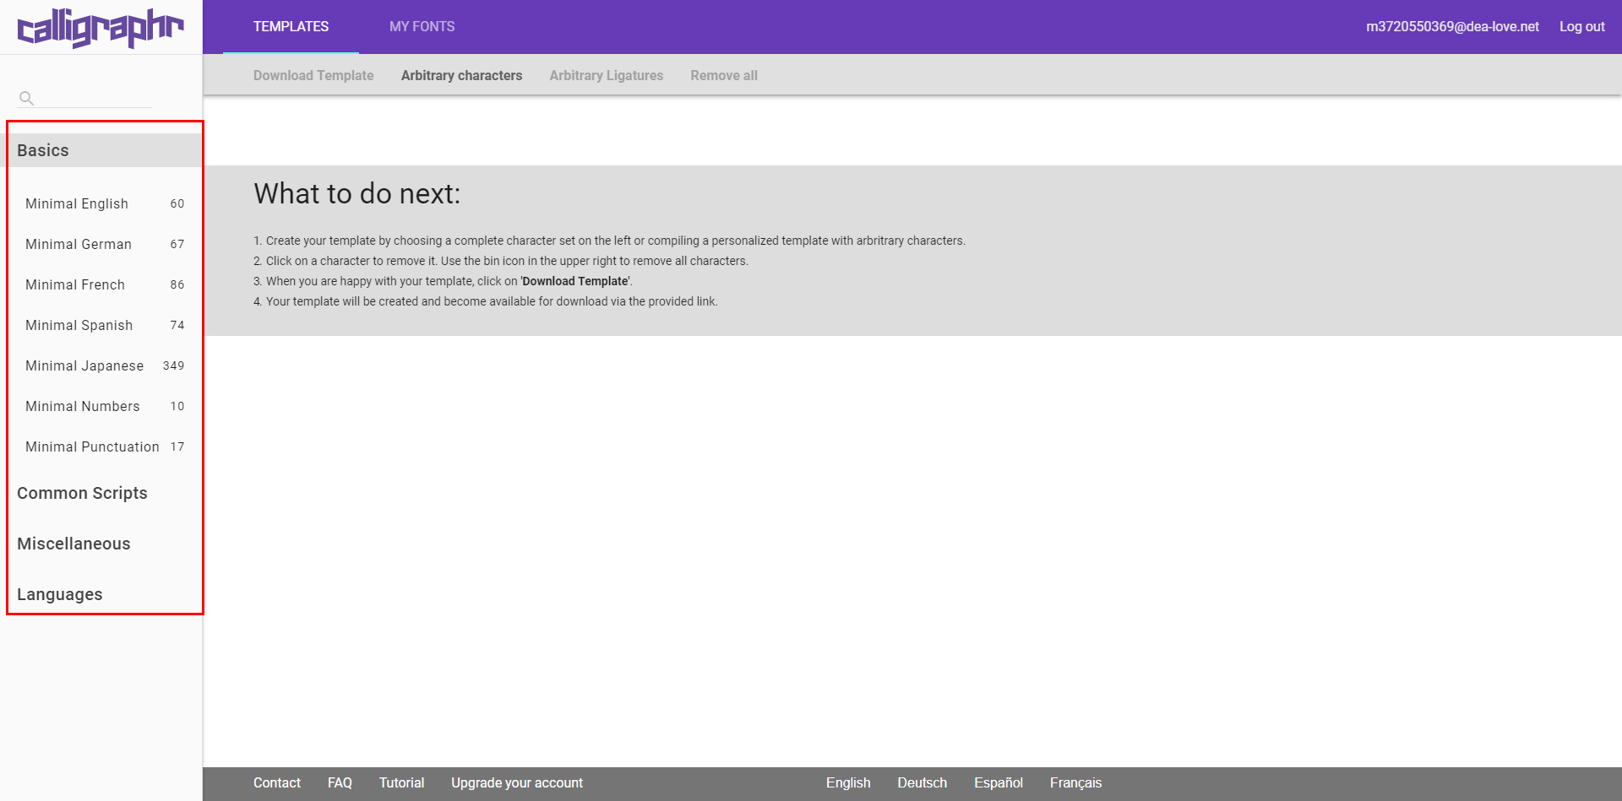This screenshot has height=801, width=1622.
Task: Select Minimal Punctuation set
Action: pos(92,447)
